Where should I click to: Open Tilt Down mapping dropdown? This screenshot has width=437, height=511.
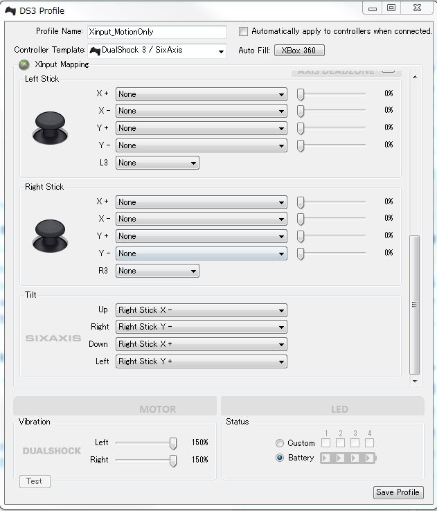(x=202, y=344)
